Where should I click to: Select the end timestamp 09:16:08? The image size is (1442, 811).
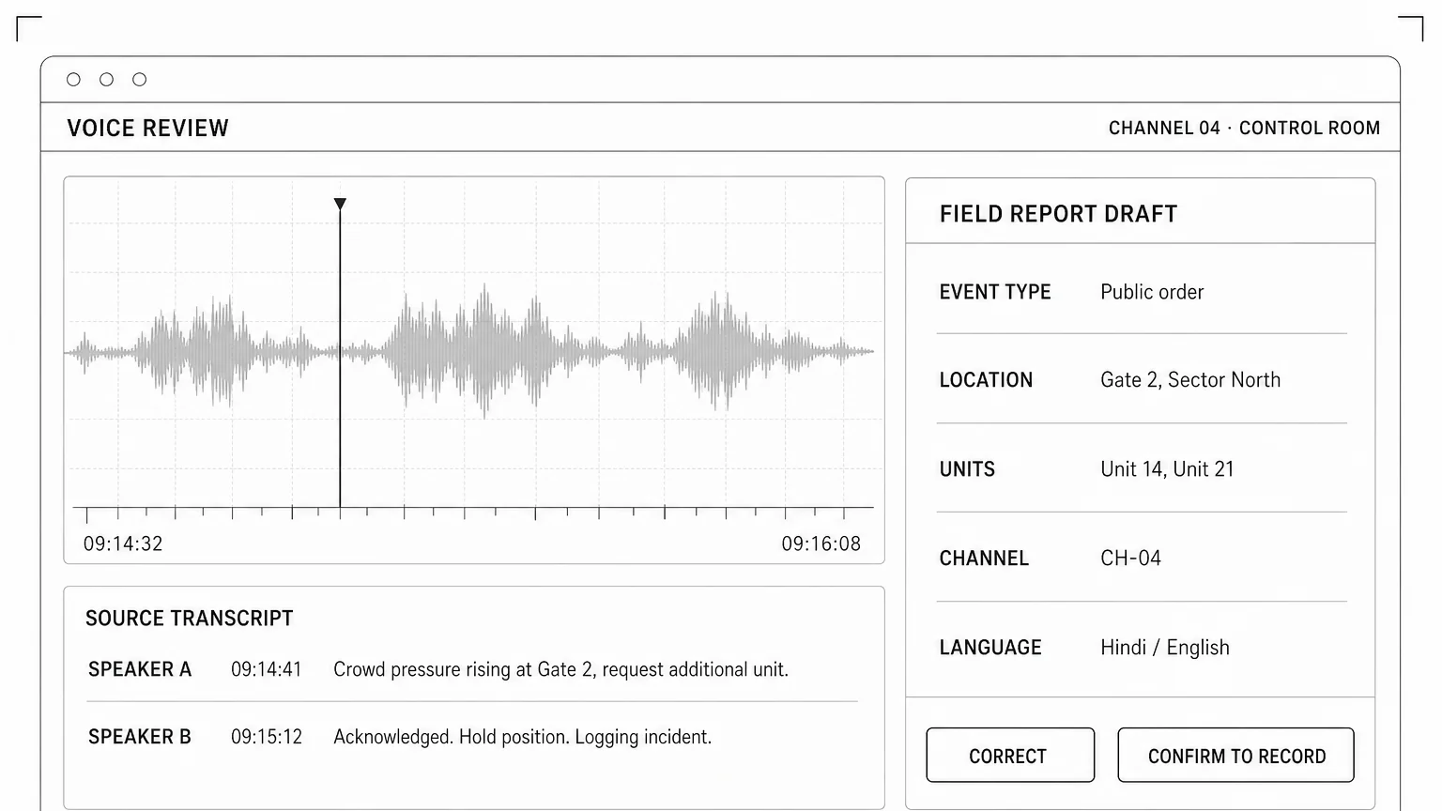coord(821,543)
